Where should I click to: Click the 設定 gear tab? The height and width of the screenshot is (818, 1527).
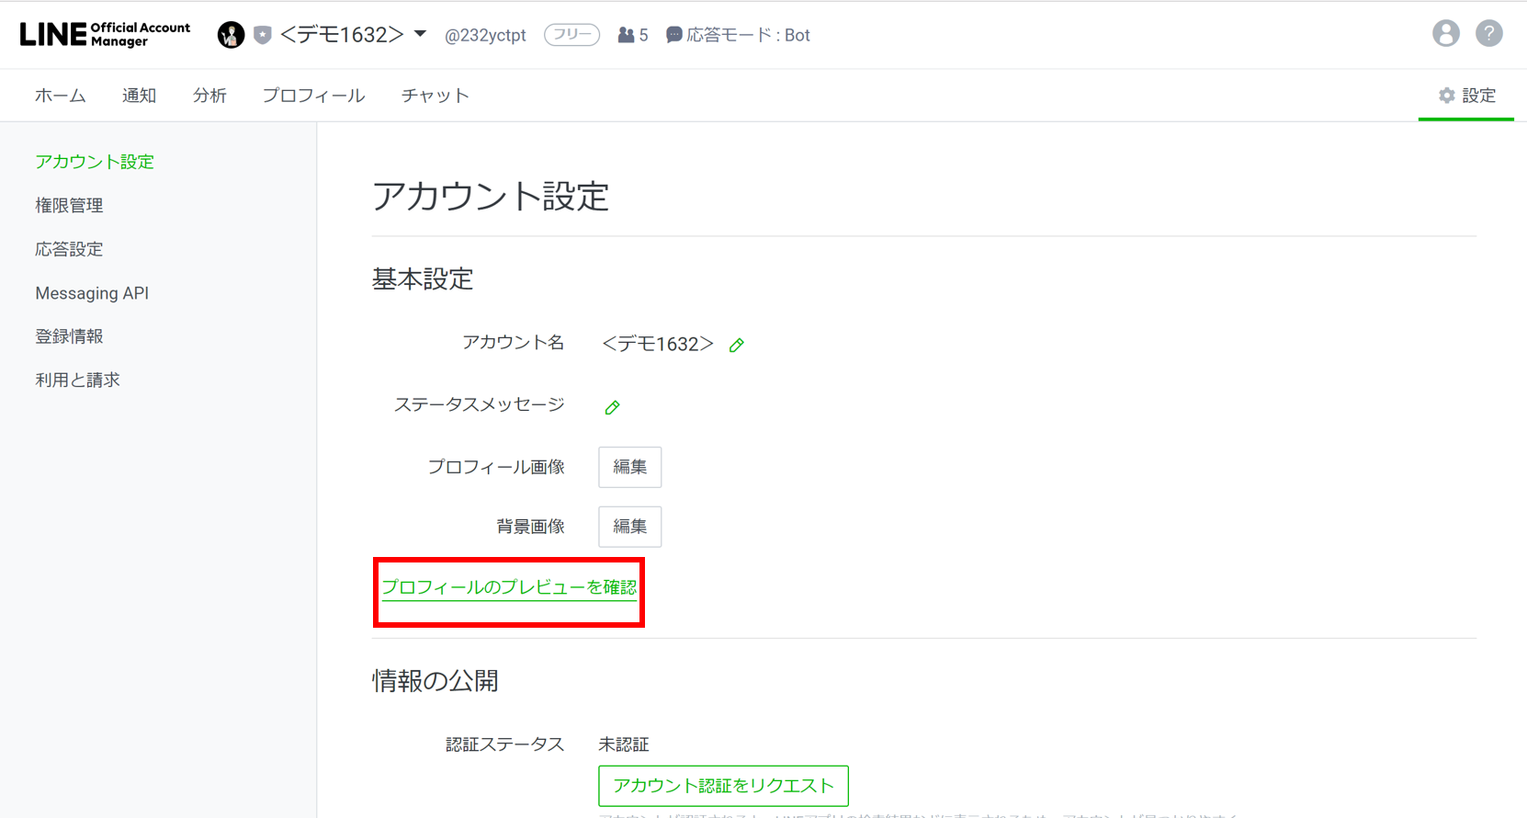pos(1466,96)
